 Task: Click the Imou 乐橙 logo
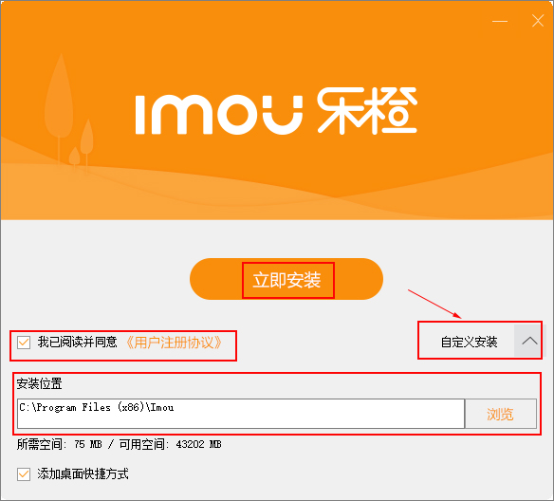[276, 111]
